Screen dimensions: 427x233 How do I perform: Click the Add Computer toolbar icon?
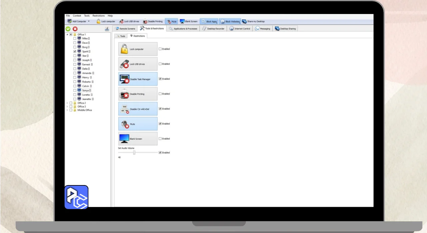point(70,21)
